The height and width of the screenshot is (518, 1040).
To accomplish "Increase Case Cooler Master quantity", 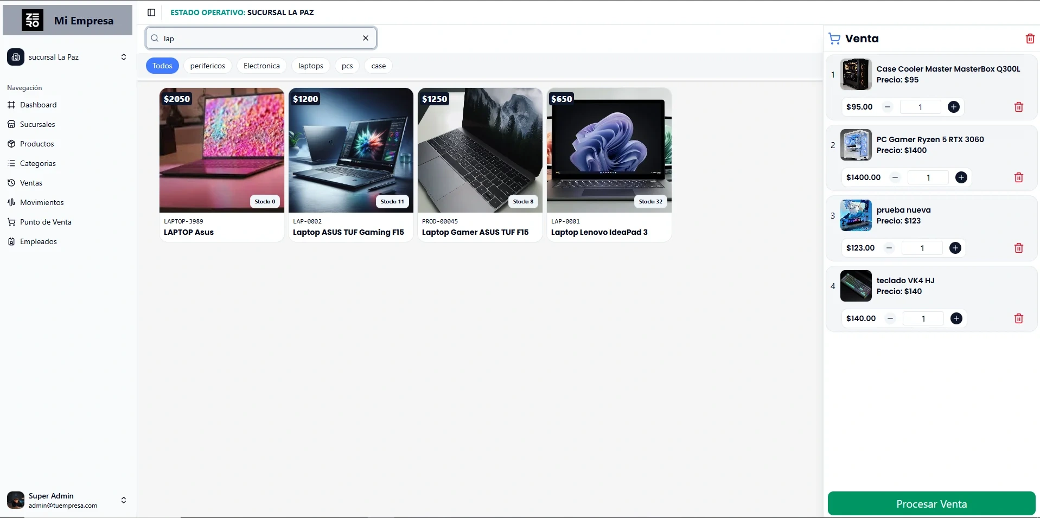I will pyautogui.click(x=953, y=107).
